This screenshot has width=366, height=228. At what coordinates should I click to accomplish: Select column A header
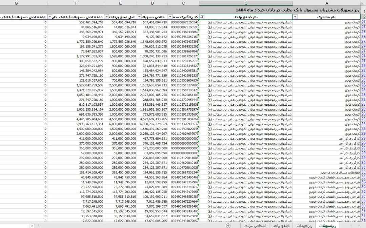point(327,3)
